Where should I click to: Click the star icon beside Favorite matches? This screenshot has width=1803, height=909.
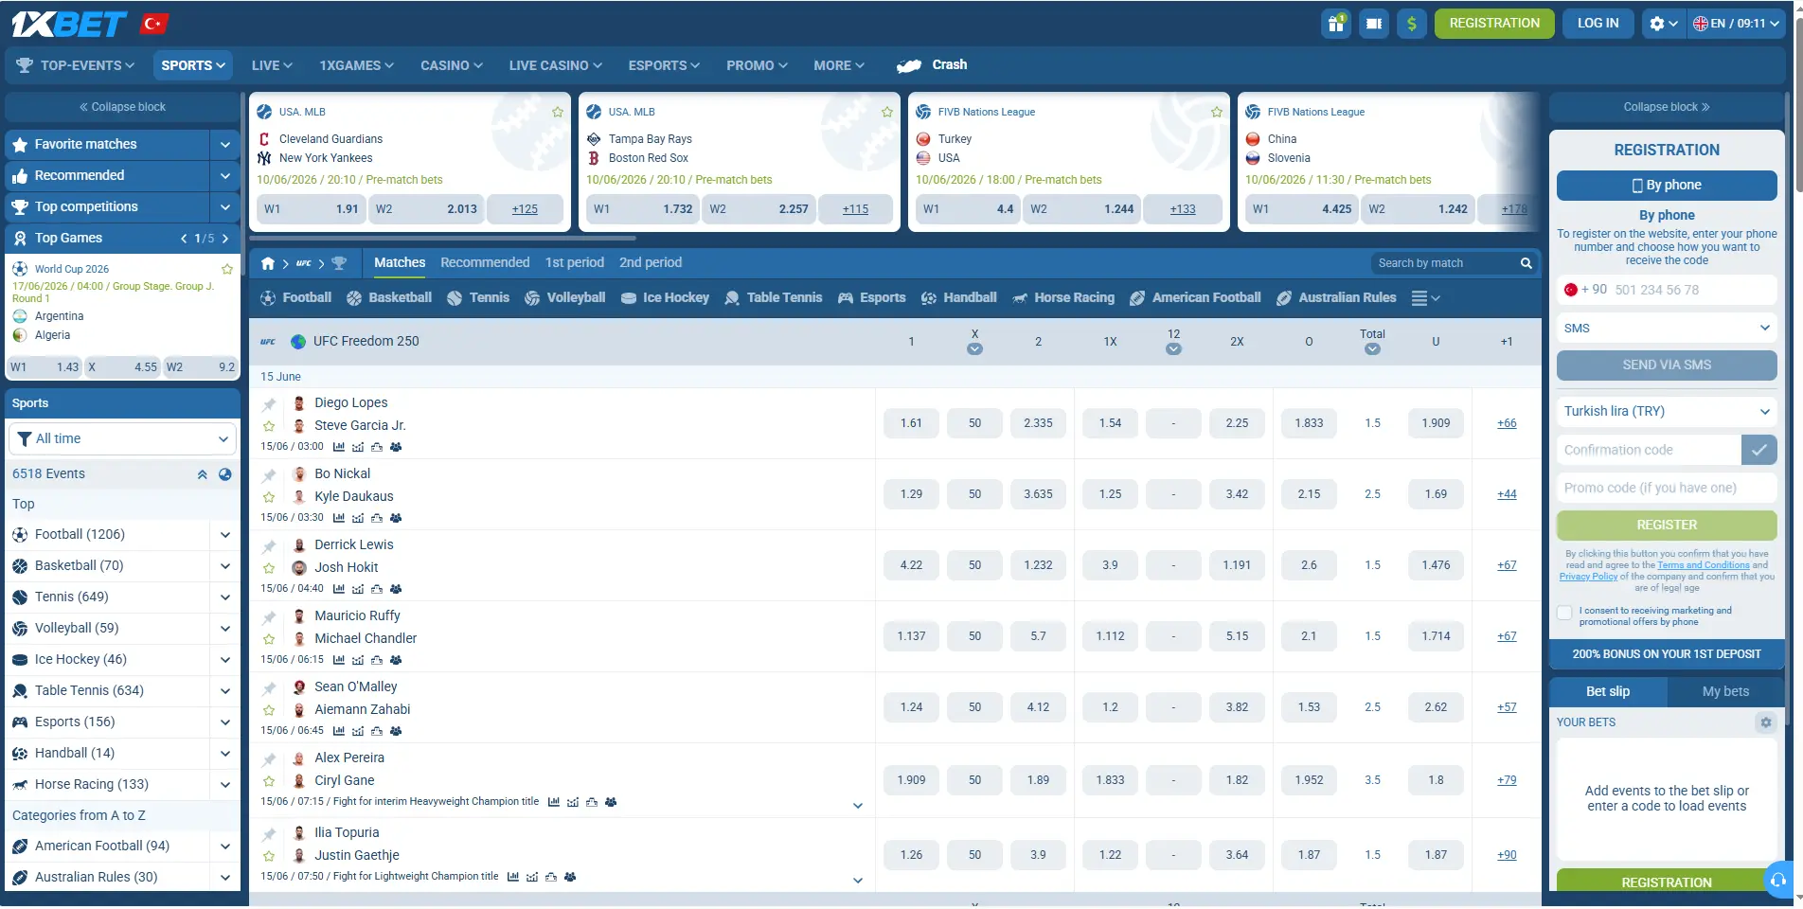click(20, 145)
